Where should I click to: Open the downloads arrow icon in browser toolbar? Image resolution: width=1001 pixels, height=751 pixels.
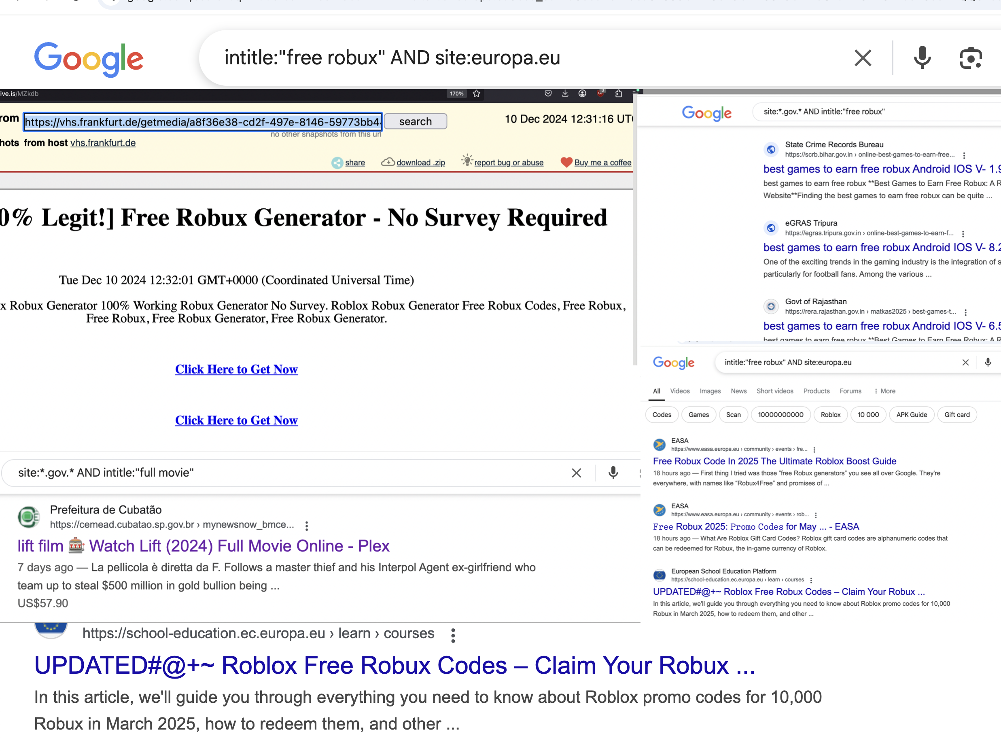click(565, 93)
